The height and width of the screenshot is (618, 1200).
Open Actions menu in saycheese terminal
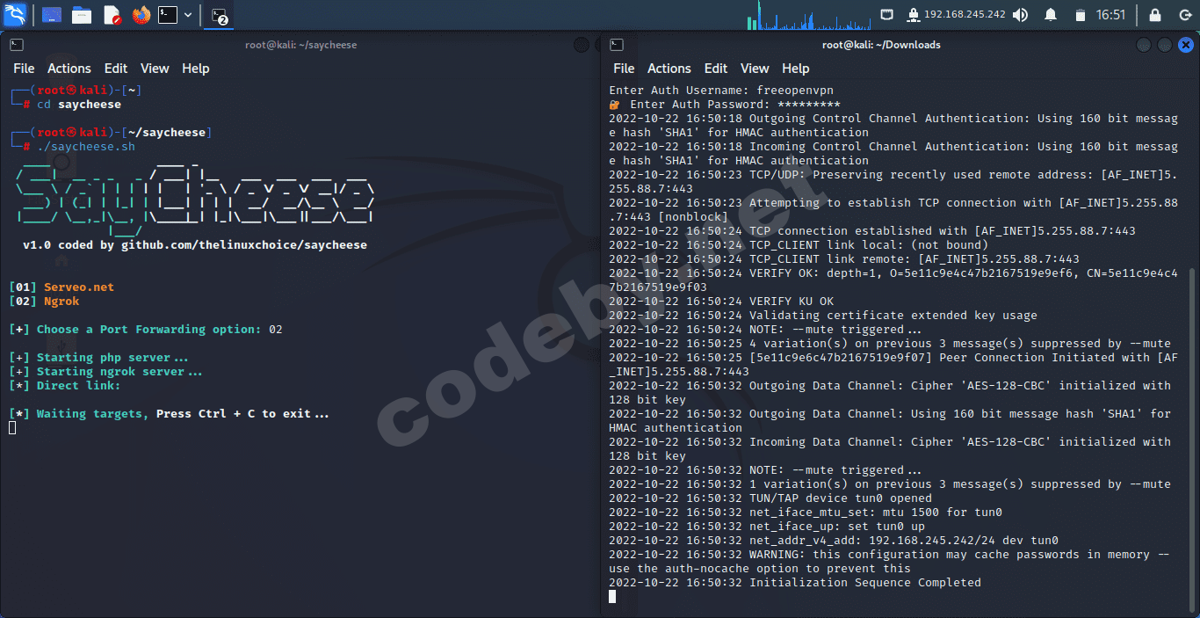point(69,69)
